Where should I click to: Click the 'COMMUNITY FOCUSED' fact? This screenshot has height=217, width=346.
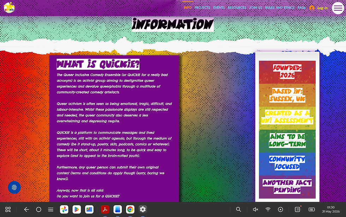(287, 163)
